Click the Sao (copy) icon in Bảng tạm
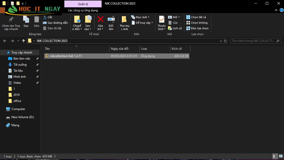 [26, 21]
